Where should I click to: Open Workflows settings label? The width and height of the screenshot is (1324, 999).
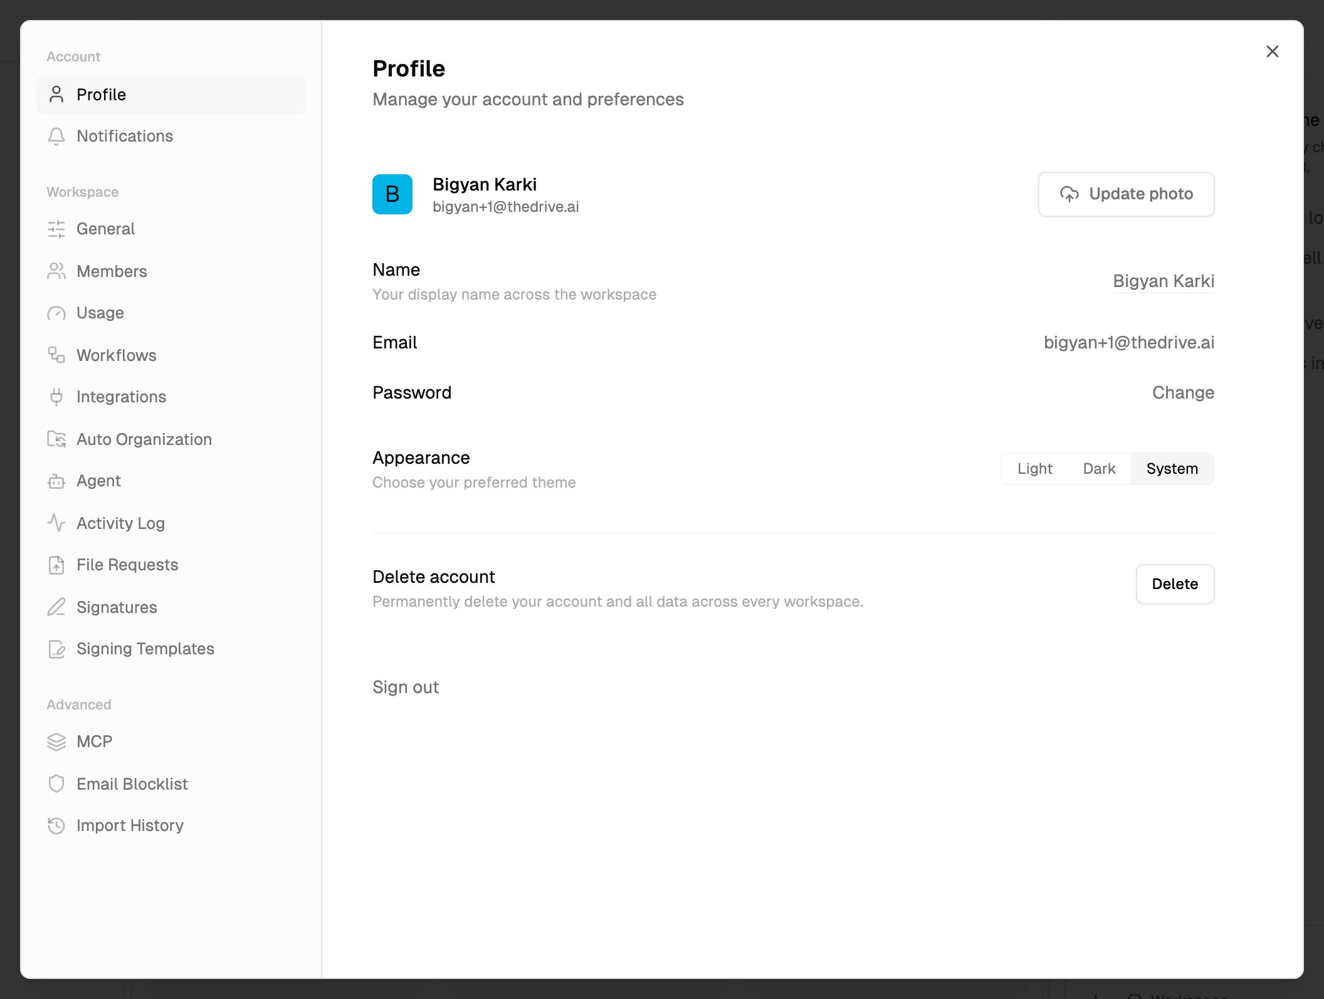coord(117,355)
